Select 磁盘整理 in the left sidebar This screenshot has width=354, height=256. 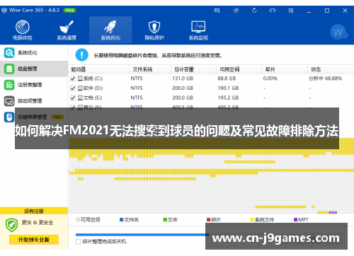tap(34, 69)
